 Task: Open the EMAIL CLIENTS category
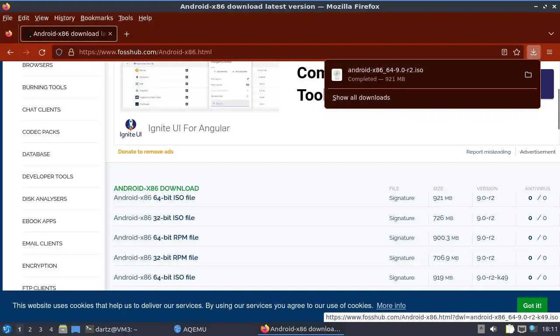point(42,244)
